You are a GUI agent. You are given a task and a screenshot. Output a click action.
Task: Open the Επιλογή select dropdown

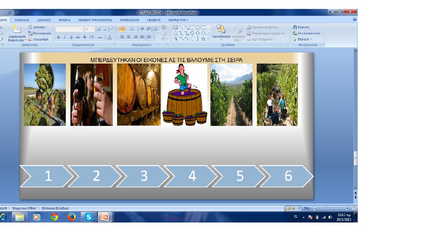(302, 39)
